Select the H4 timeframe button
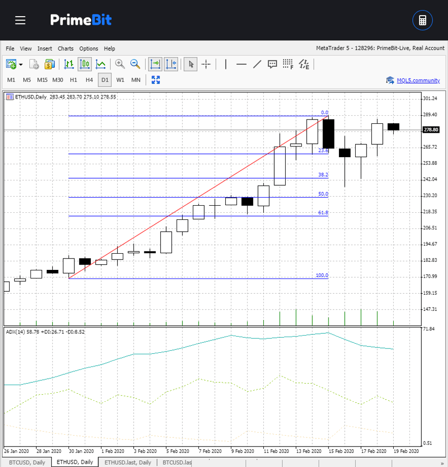The image size is (448, 467). tap(89, 80)
